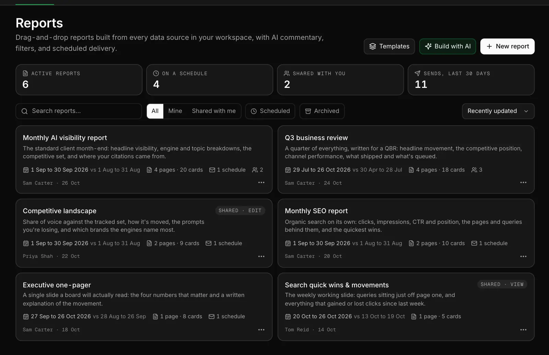Click calendar icon on Q3 business review card

[288, 170]
